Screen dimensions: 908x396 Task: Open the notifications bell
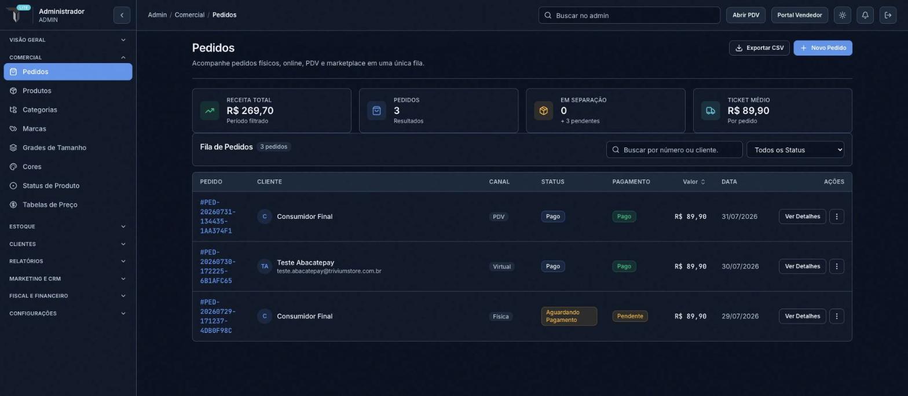[865, 15]
